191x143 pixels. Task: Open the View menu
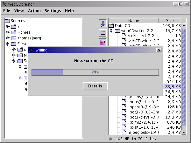(x=19, y=10)
